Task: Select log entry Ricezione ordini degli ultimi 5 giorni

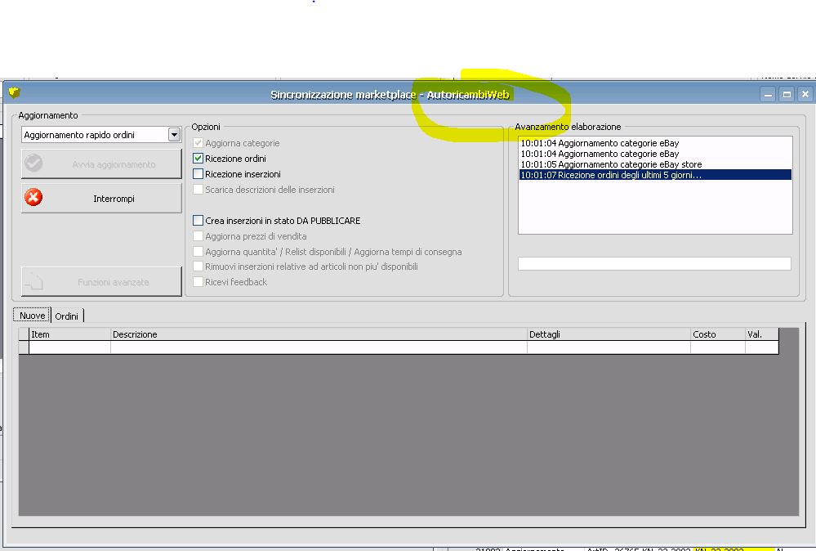Action: 655,175
